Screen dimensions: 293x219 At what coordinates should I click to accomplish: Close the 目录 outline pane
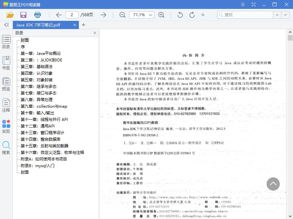95,33
